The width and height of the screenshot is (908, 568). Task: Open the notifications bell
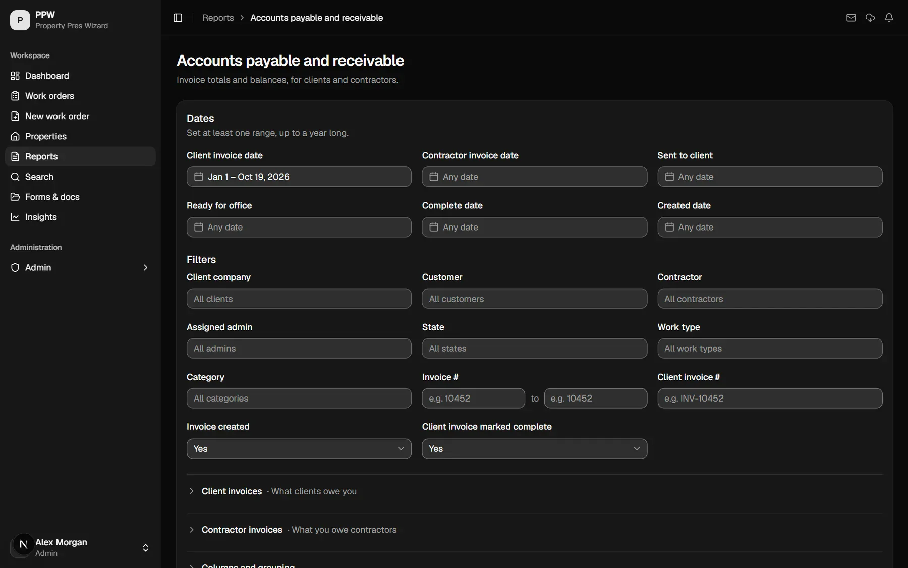click(889, 18)
